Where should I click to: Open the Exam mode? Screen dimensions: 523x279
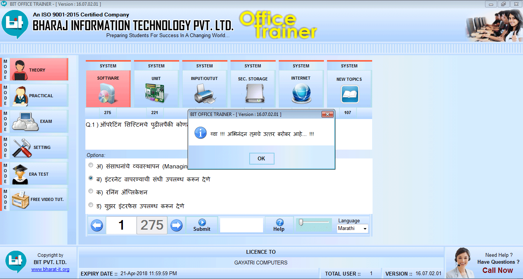point(39,121)
